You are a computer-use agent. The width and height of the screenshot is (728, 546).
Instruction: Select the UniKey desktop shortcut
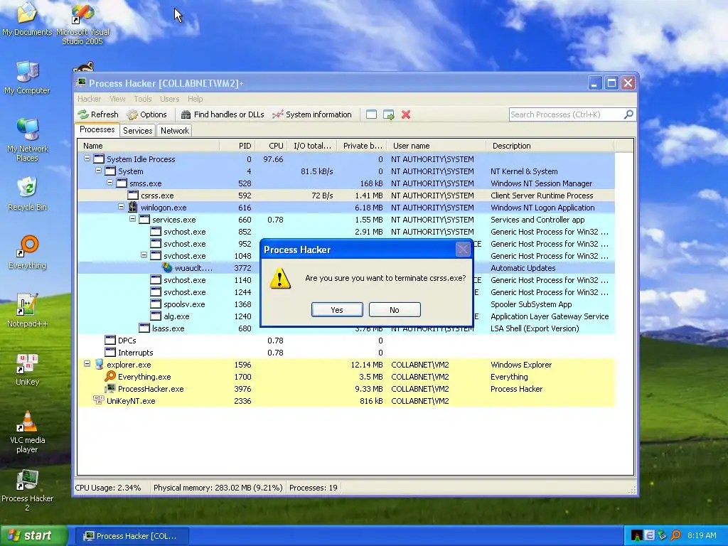click(27, 369)
